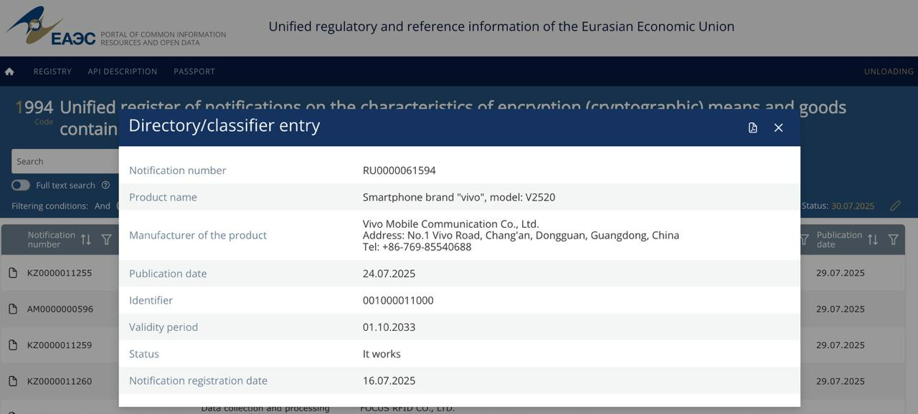Open the API DESCRIPTION tab

(123, 72)
